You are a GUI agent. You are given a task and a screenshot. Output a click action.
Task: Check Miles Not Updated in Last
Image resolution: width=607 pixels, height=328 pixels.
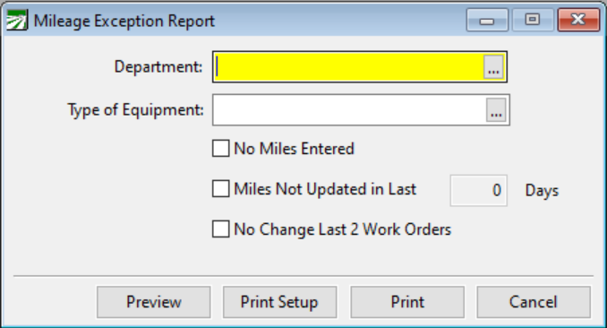coord(220,189)
